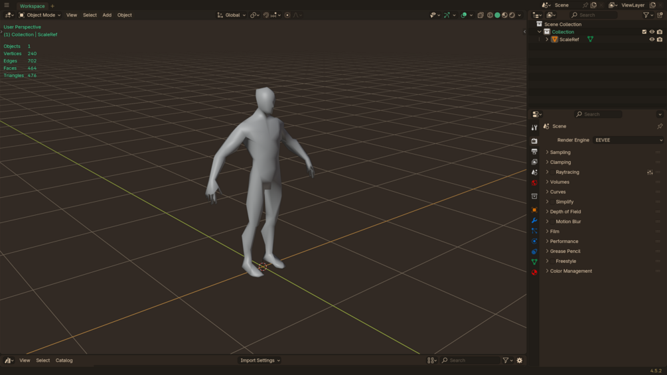Image resolution: width=667 pixels, height=375 pixels.
Task: Select the Workspace tab
Action: point(32,6)
